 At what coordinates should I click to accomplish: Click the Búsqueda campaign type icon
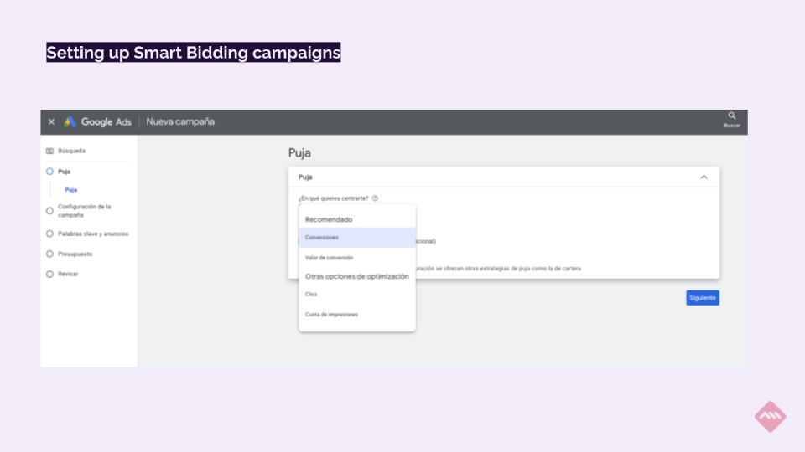49,152
